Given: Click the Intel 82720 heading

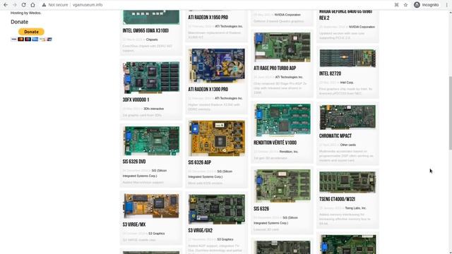Looking at the screenshot, I should pos(330,73).
